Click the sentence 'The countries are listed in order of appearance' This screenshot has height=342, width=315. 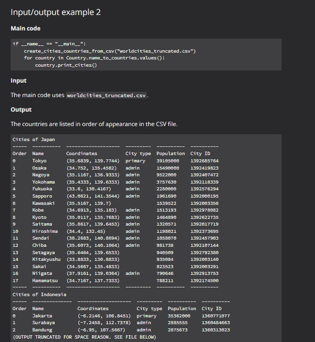94,124
